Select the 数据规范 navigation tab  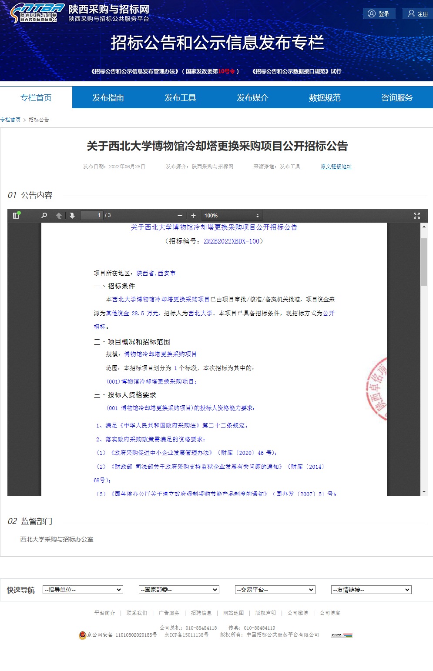pyautogui.click(x=325, y=97)
